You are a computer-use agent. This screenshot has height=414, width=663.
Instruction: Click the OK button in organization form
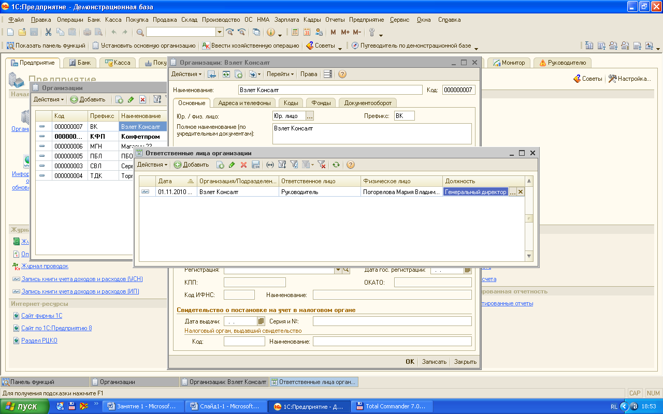pyautogui.click(x=410, y=362)
